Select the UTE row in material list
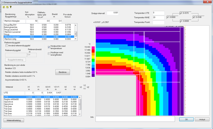Screen dimensions: 213x129 pyautogui.click(x=41, y=97)
